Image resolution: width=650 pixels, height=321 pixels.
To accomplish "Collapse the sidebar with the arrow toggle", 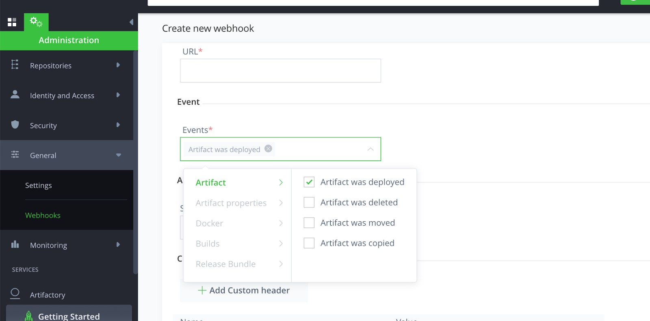I will [131, 22].
